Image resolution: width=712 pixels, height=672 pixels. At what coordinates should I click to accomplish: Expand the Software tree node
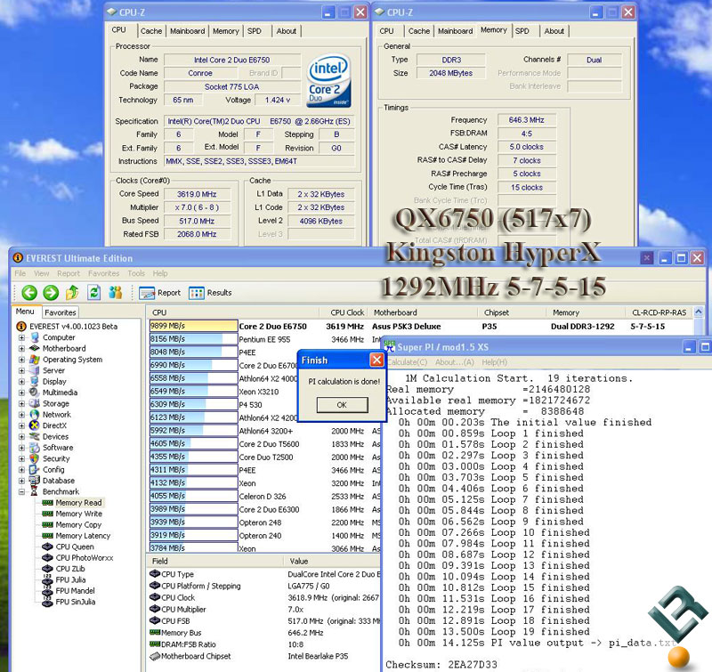(x=21, y=447)
